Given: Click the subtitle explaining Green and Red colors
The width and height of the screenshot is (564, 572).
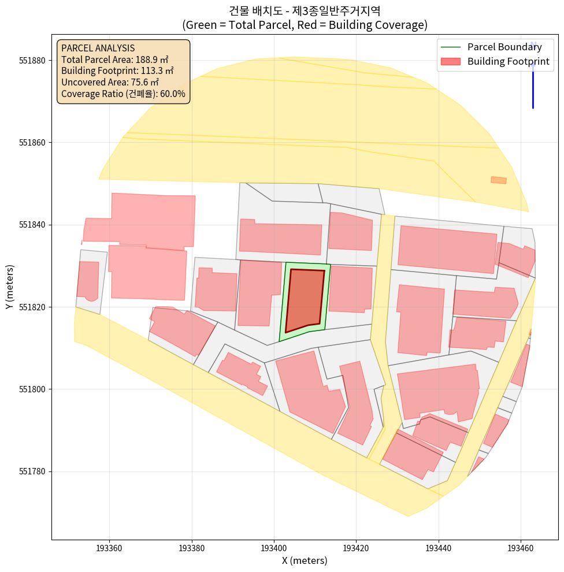Looking at the screenshot, I should click(305, 25).
